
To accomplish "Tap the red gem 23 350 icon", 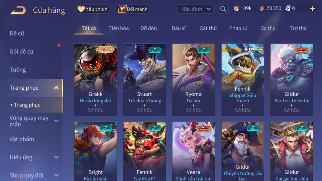I will click(262, 8).
